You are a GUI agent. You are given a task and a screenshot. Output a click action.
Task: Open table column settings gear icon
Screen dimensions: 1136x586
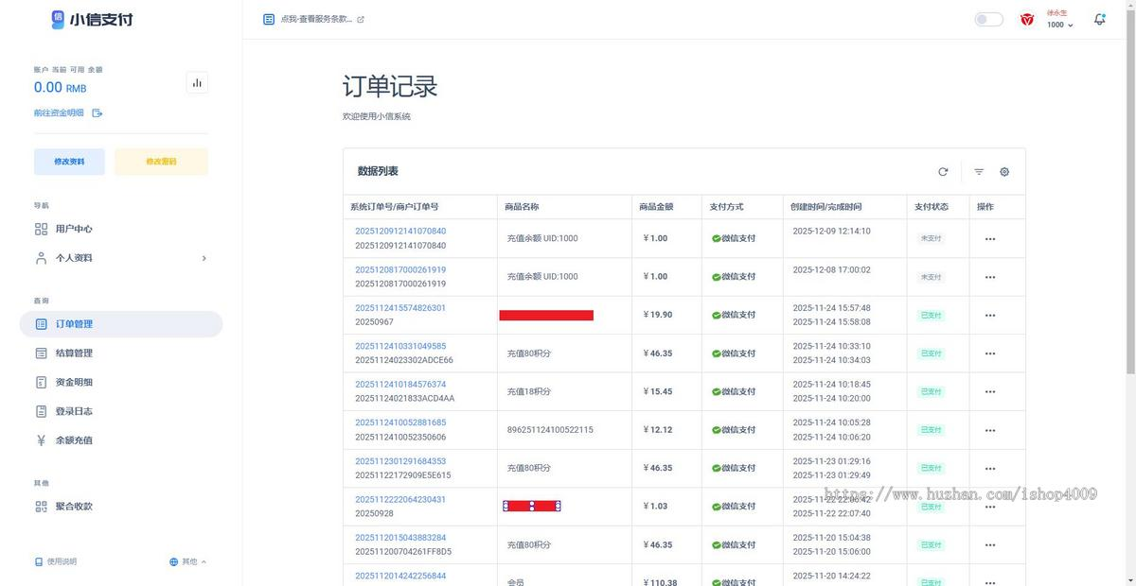1003,171
